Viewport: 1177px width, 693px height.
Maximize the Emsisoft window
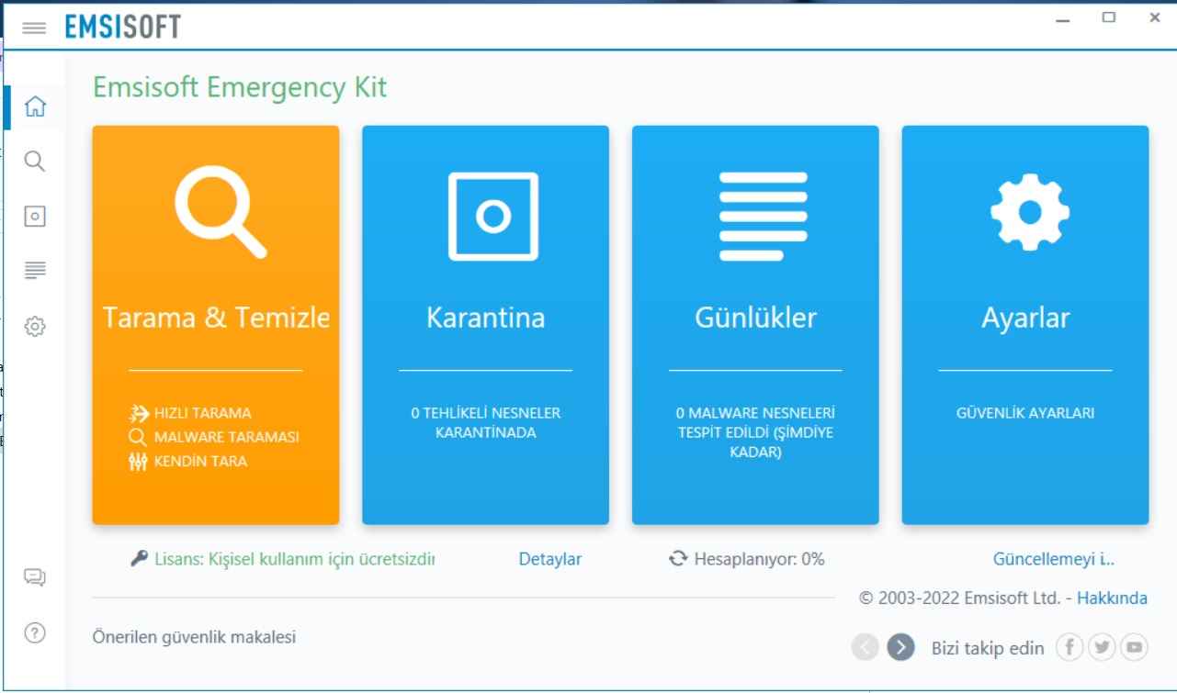(1109, 17)
